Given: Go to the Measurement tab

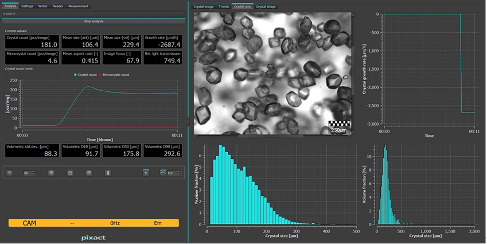Looking at the screenshot, I should tap(78, 6).
